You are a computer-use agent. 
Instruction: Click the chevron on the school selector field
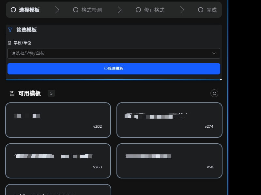pyautogui.click(x=214, y=53)
